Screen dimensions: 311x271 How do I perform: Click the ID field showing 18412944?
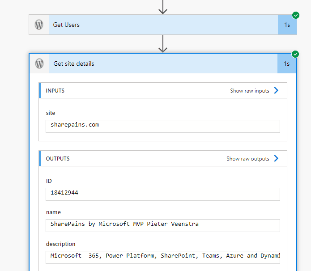(x=163, y=194)
